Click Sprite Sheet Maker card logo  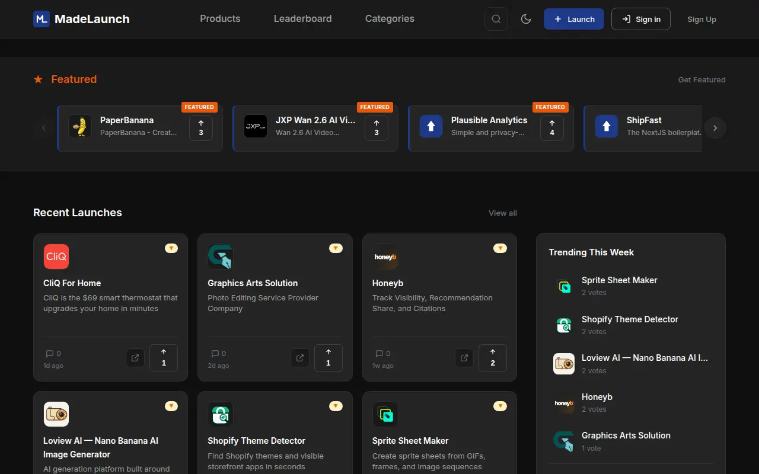[385, 414]
